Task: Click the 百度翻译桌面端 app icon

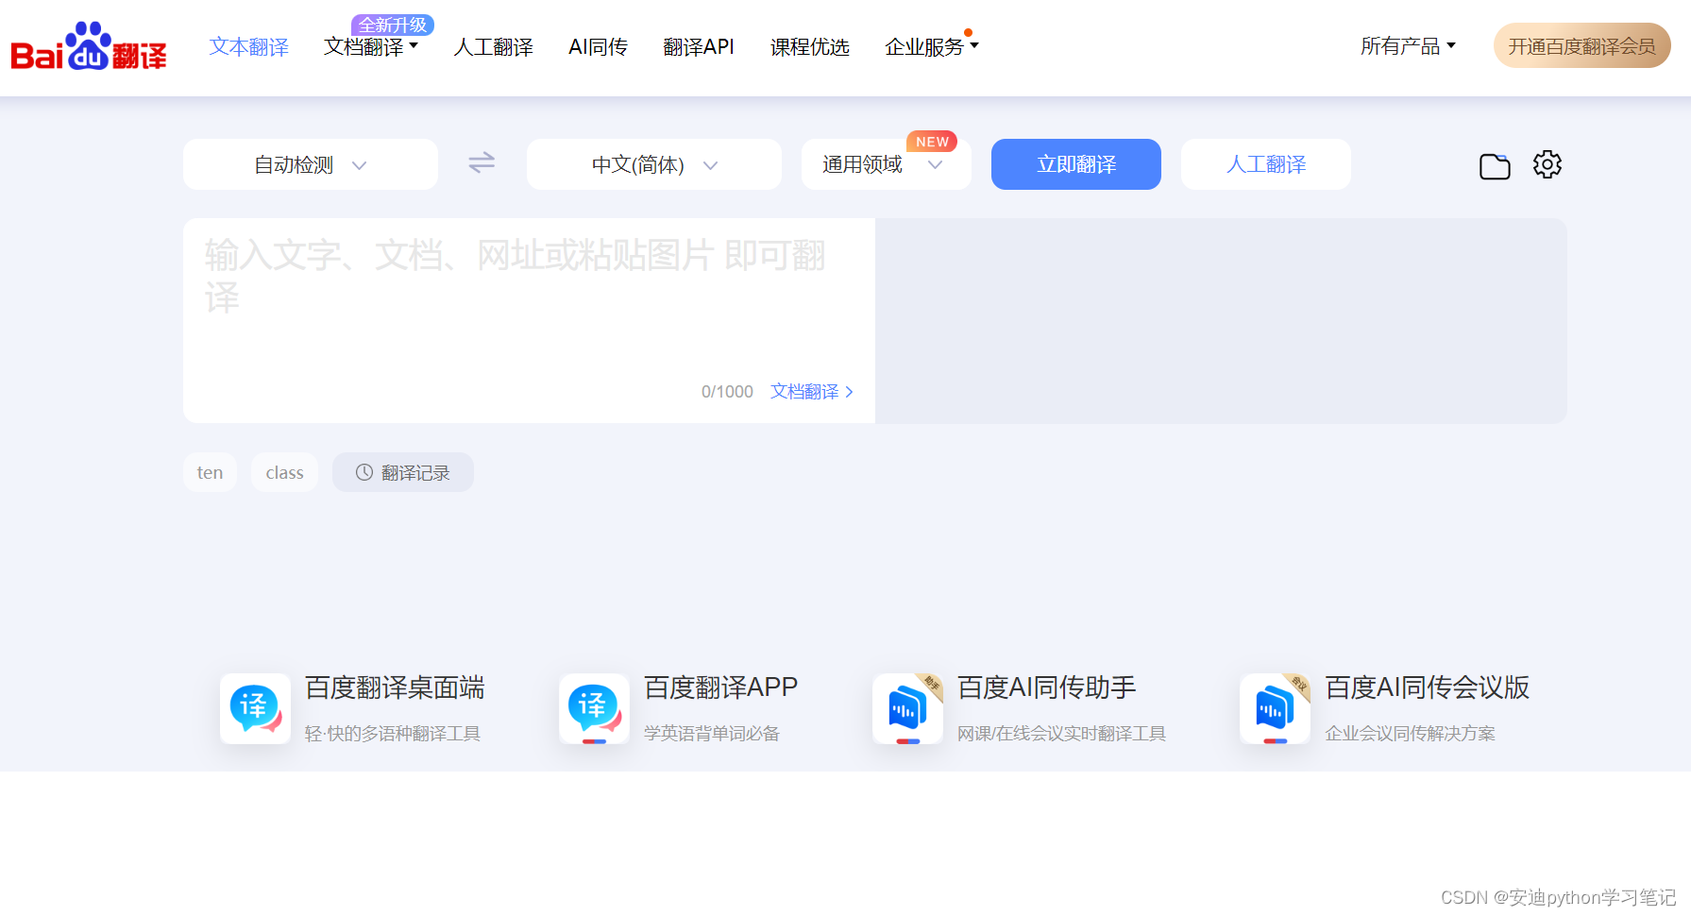Action: tap(255, 708)
